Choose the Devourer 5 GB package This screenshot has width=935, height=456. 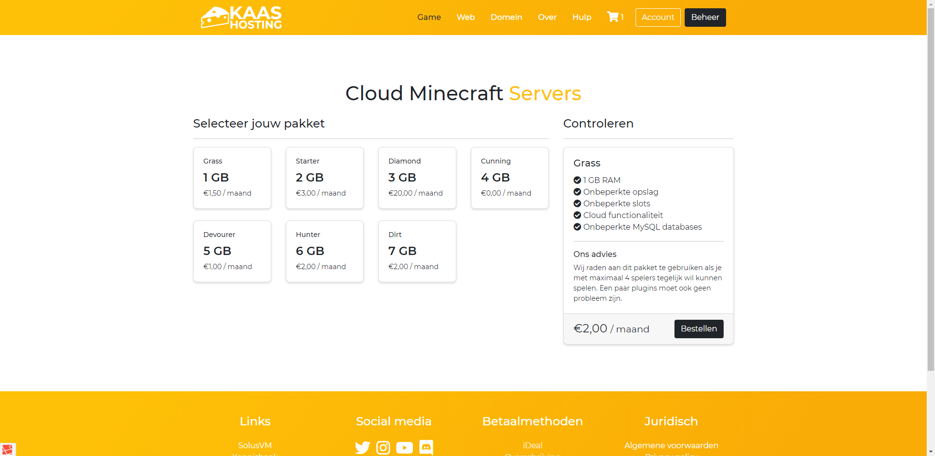[232, 251]
